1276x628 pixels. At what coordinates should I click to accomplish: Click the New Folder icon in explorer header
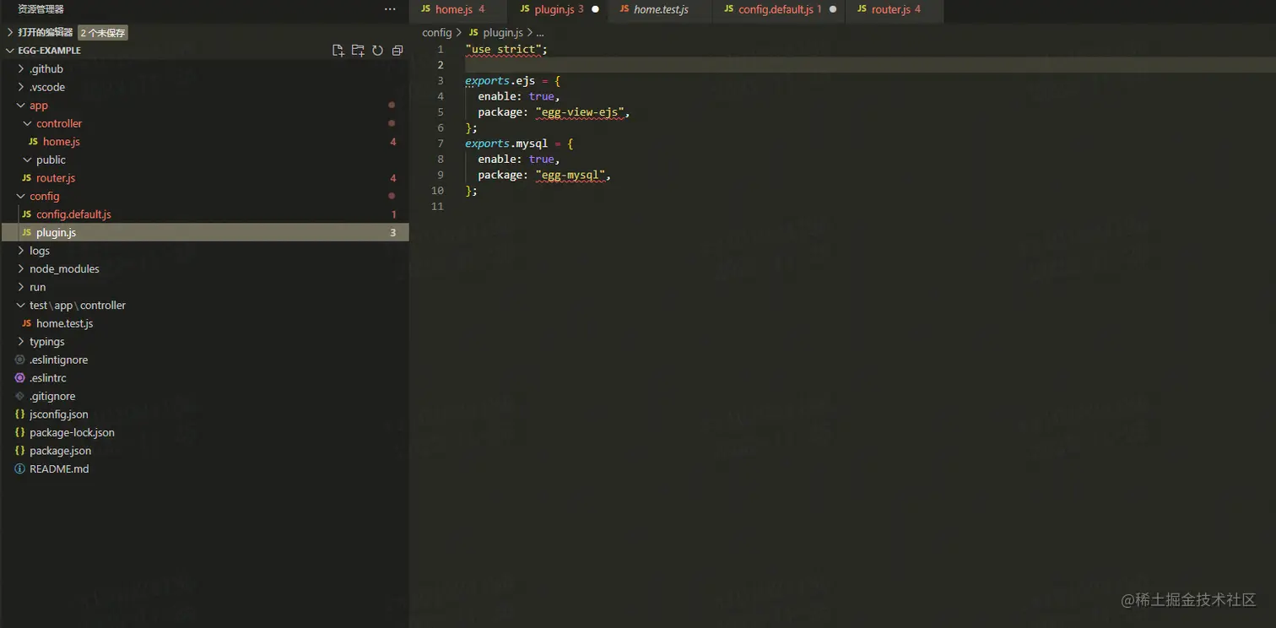click(x=358, y=51)
